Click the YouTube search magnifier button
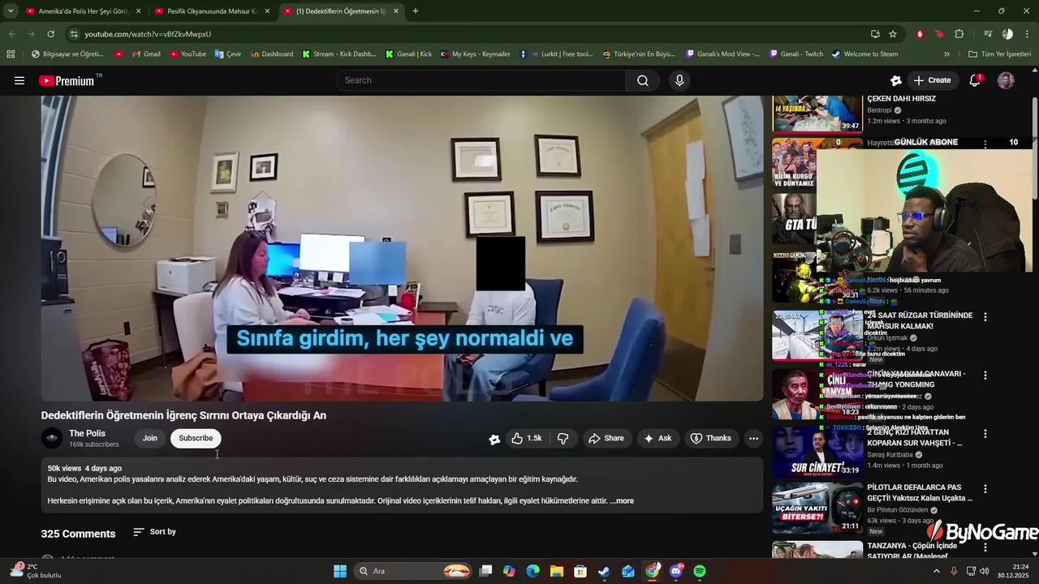Viewport: 1039px width, 584px height. (643, 80)
